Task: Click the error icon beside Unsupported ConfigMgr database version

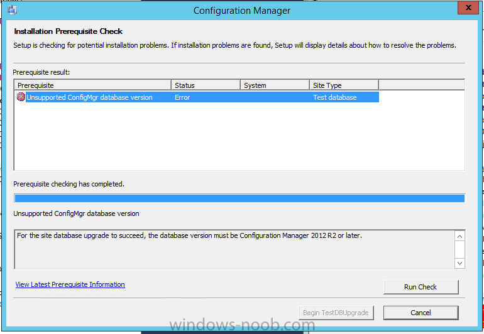Action: click(21, 97)
